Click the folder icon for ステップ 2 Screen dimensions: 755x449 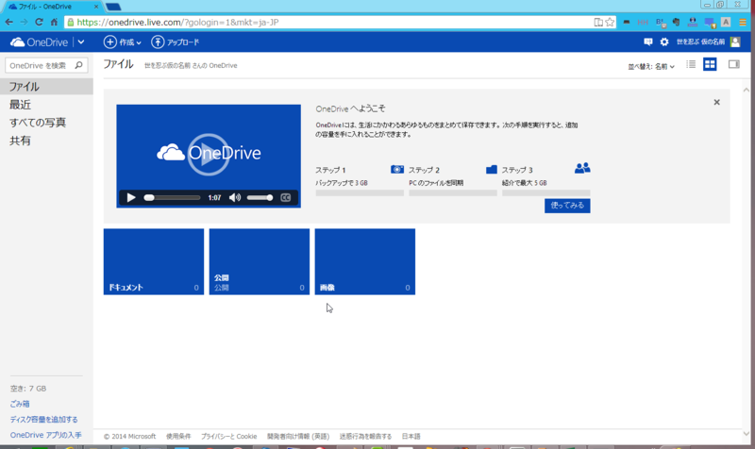click(x=491, y=170)
